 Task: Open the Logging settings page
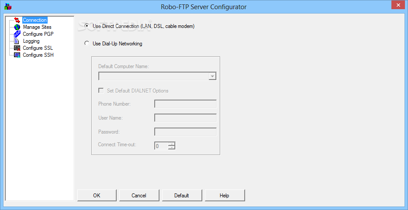point(31,41)
